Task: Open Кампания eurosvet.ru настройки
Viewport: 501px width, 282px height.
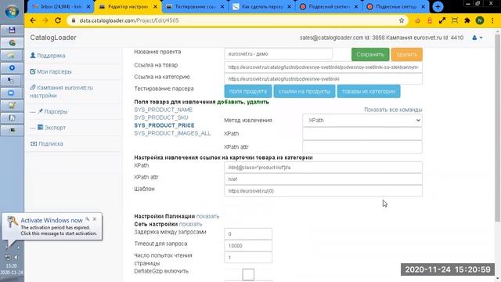Action: click(x=61, y=92)
